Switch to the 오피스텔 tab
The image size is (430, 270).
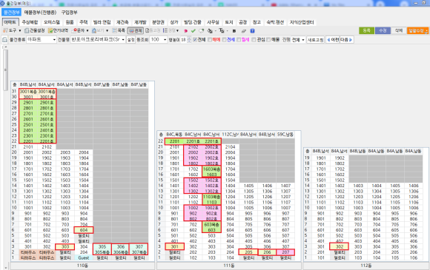52,22
